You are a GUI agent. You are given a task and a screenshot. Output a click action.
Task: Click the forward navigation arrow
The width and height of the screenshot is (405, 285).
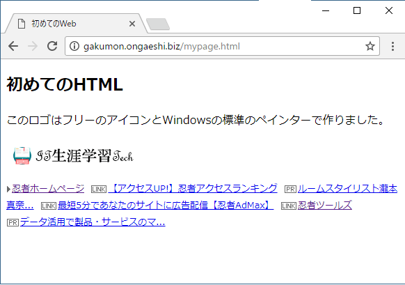33,46
